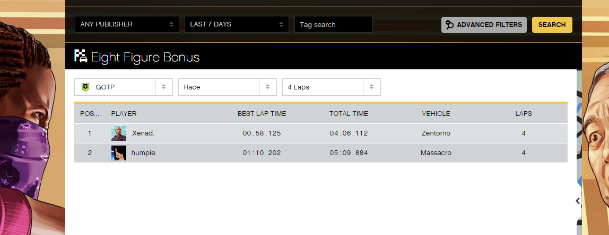This screenshot has height=235, width=609.
Task: Click player name .Xenad.
Action: click(x=143, y=133)
